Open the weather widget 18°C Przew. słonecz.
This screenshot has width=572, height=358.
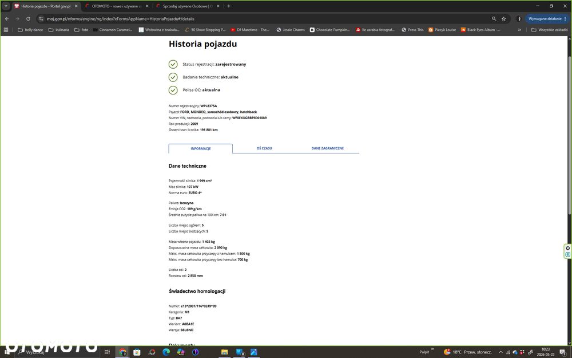pyautogui.click(x=468, y=352)
